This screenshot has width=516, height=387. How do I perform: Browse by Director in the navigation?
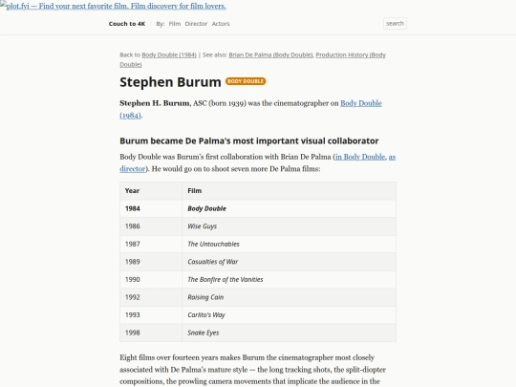196,24
